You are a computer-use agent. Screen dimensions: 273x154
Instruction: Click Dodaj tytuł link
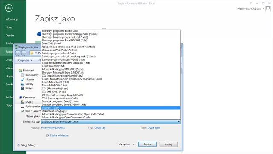(154, 128)
